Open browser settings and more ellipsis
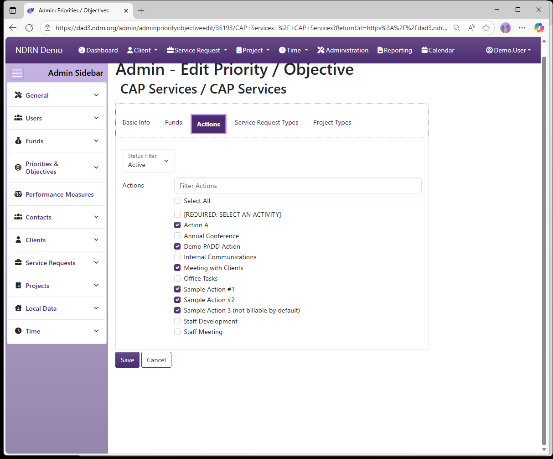 click(x=522, y=28)
